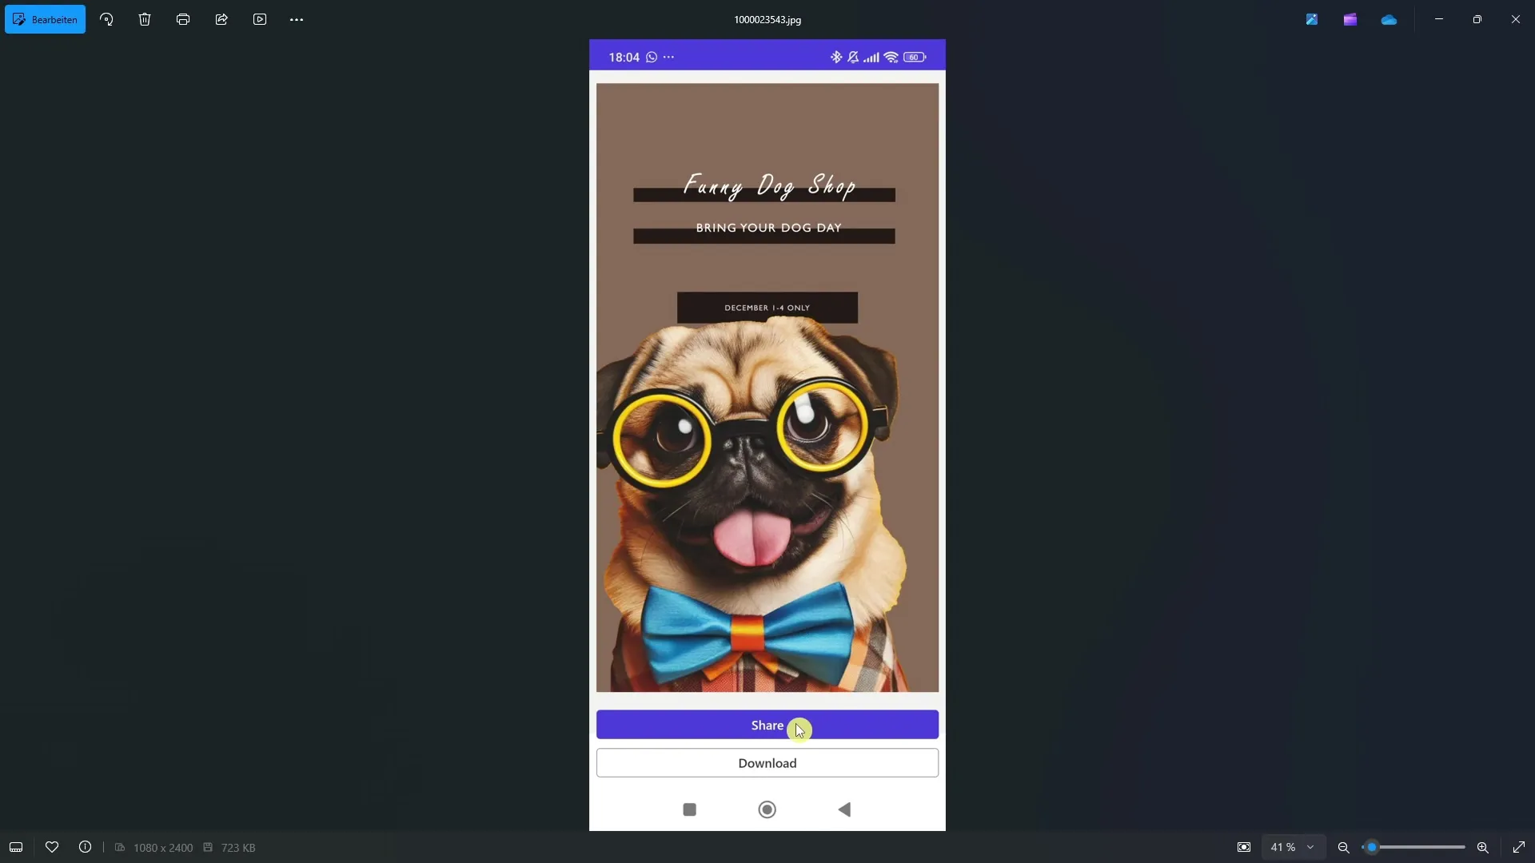Open the more options menu in phone WhatsApp bar

[668, 57]
